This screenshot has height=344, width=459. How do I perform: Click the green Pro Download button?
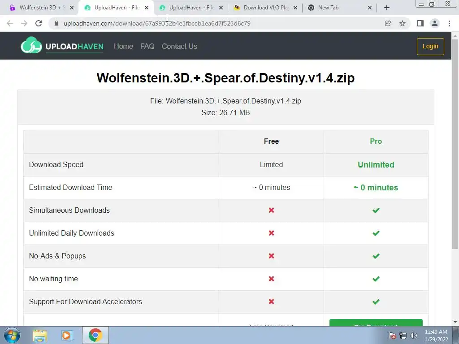(376, 322)
